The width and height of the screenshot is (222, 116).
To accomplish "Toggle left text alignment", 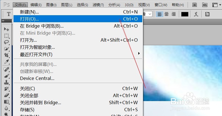I will click(159, 14).
